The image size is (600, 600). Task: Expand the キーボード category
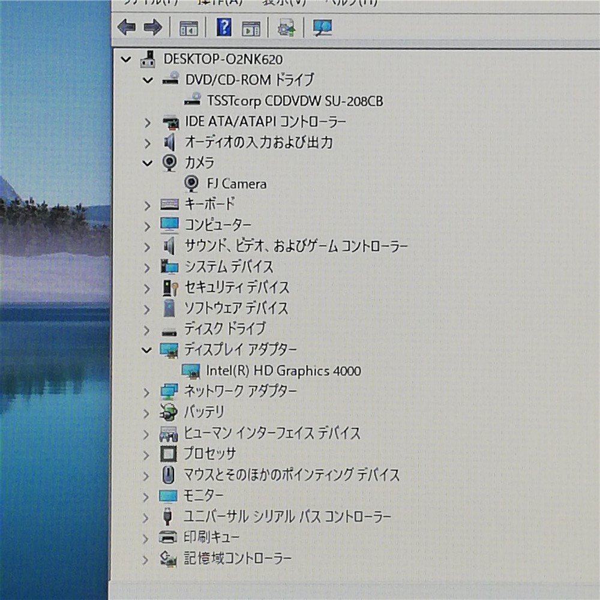tap(147, 205)
